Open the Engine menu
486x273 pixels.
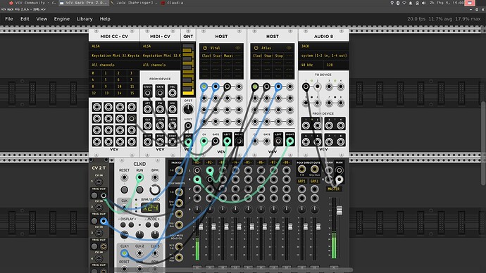click(62, 19)
